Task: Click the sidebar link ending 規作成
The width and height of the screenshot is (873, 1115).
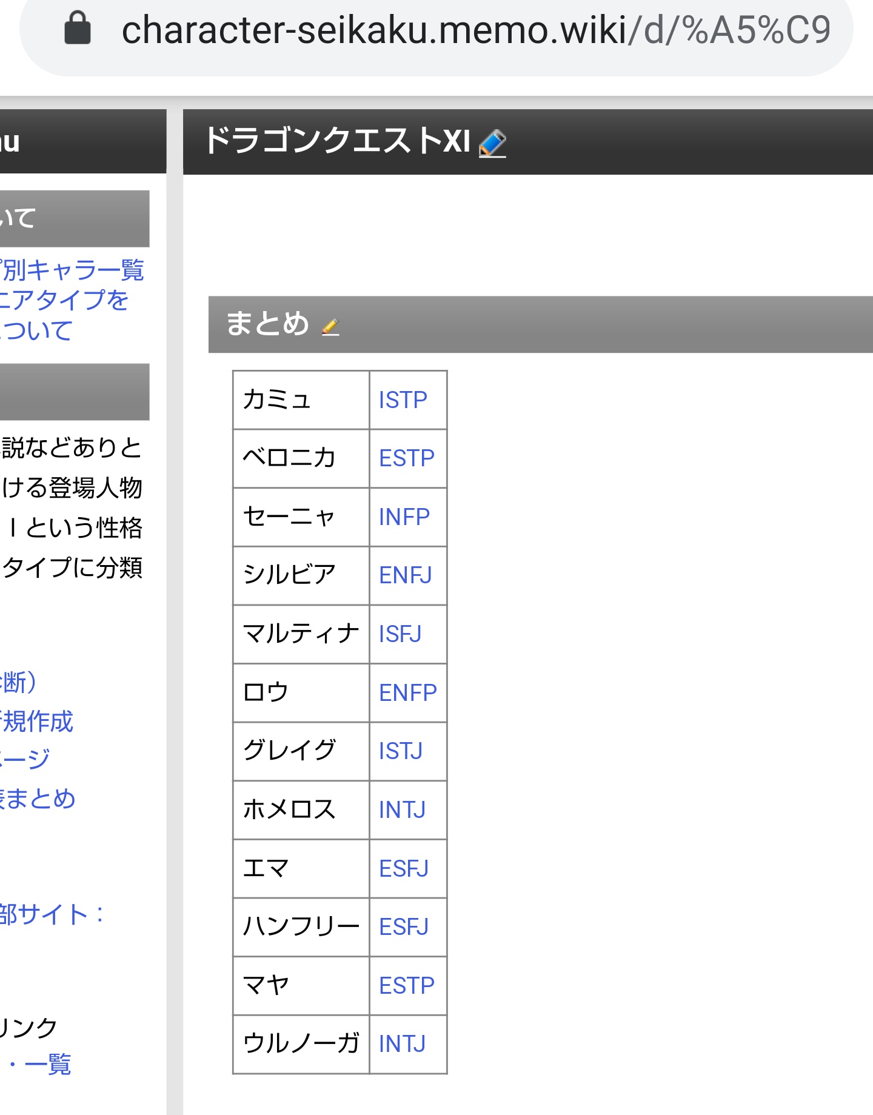Action: [x=36, y=722]
